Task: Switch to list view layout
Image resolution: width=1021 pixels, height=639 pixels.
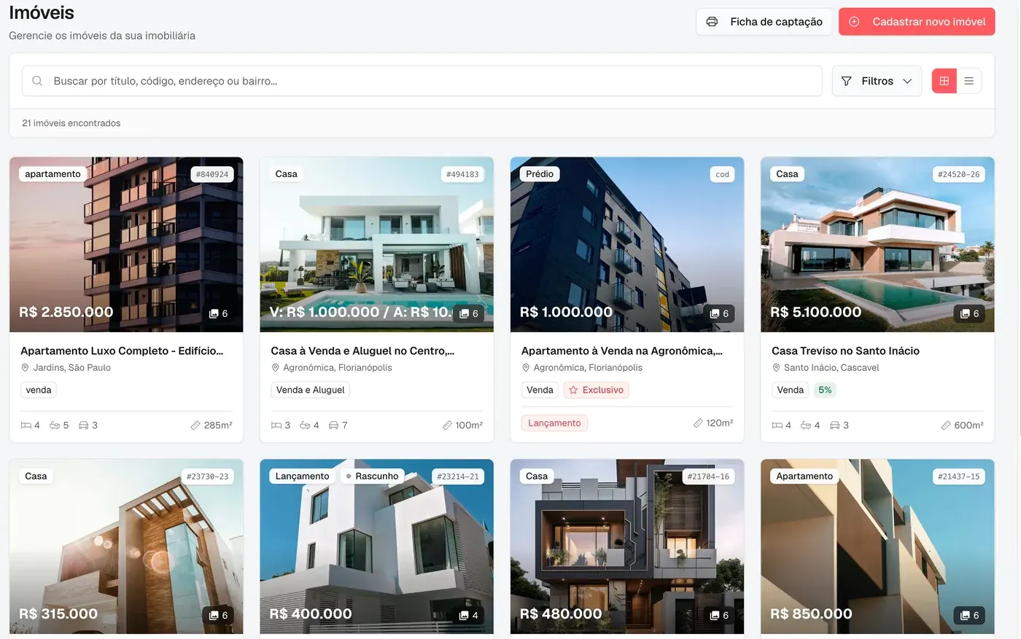Action: coord(968,81)
